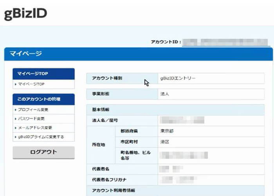The width and height of the screenshot is (274, 196).
Task: Click the 所在地 label cell
Action: (101, 145)
